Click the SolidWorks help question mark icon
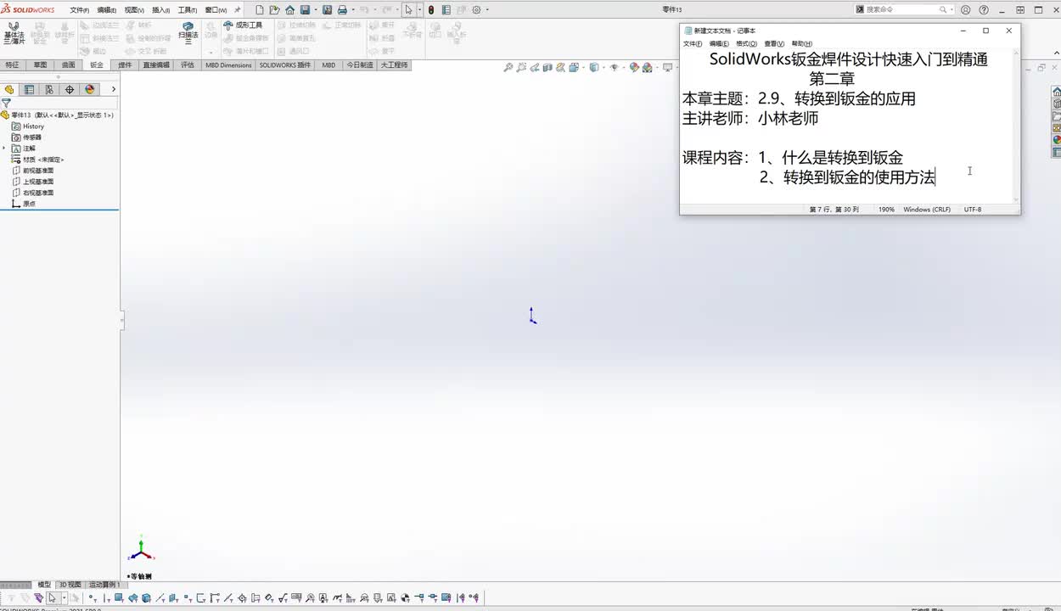The height and width of the screenshot is (611, 1061). point(984,10)
